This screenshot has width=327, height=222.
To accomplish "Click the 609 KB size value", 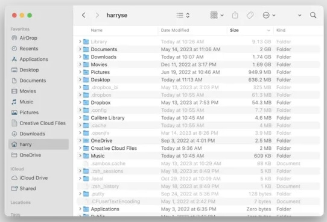I will [x=262, y=156].
